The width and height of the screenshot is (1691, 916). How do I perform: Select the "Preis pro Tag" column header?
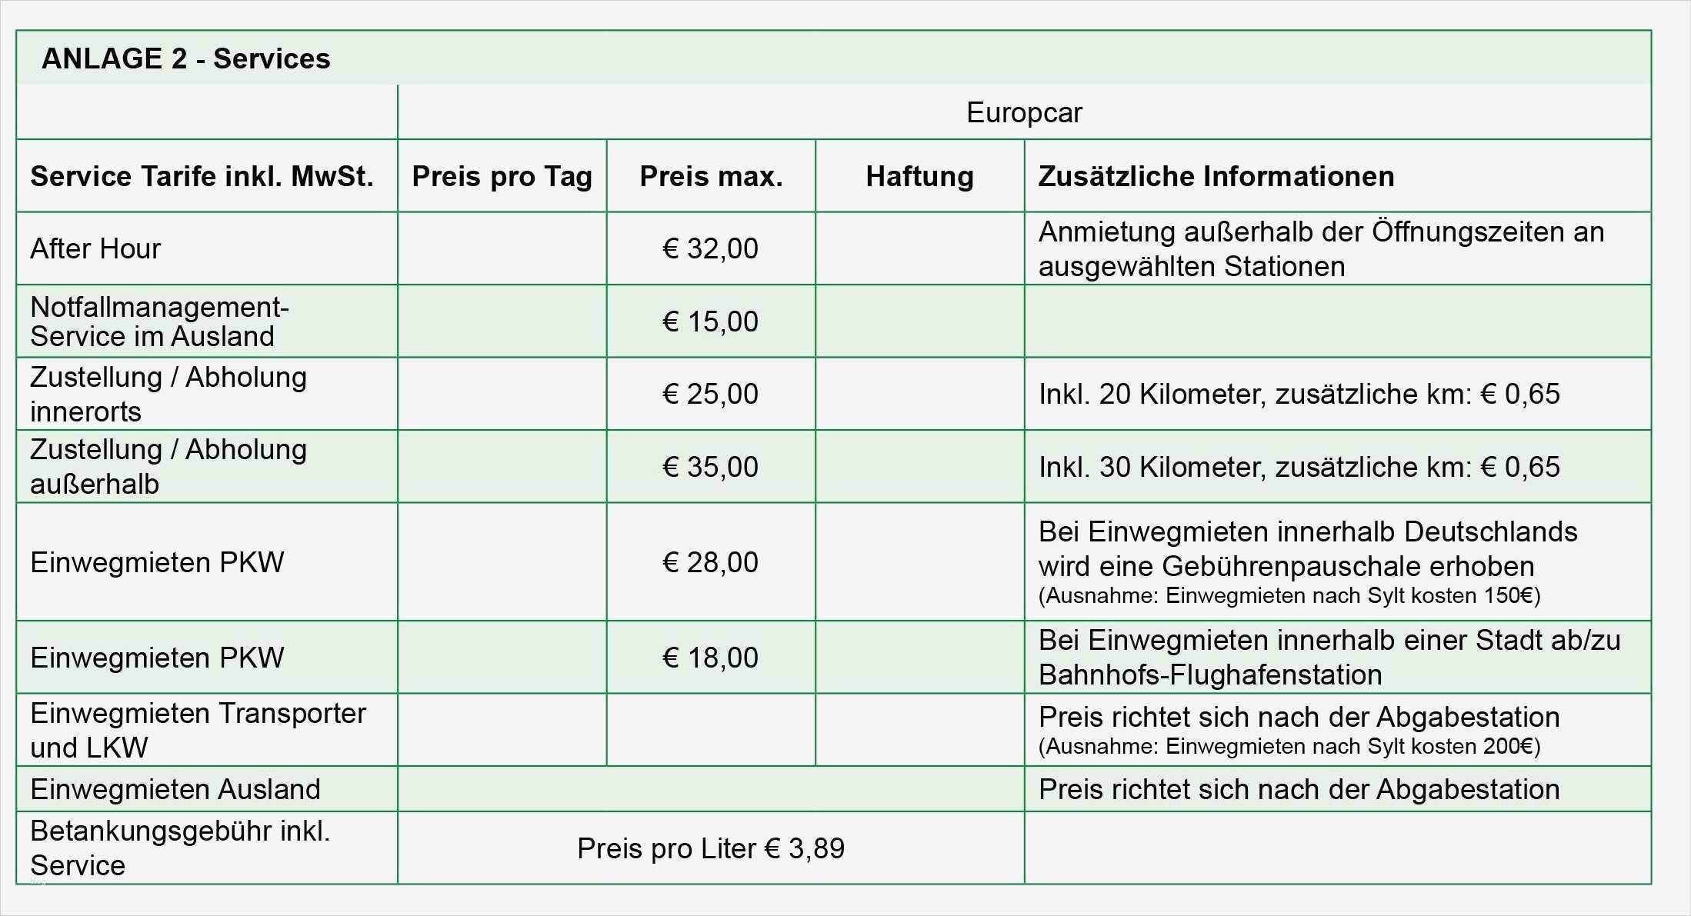[502, 176]
